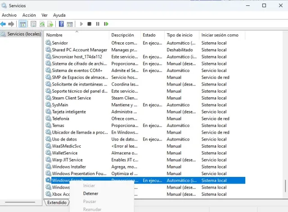Sort by the Tipo de inicio column header
The image size is (288, 212).
179,35
